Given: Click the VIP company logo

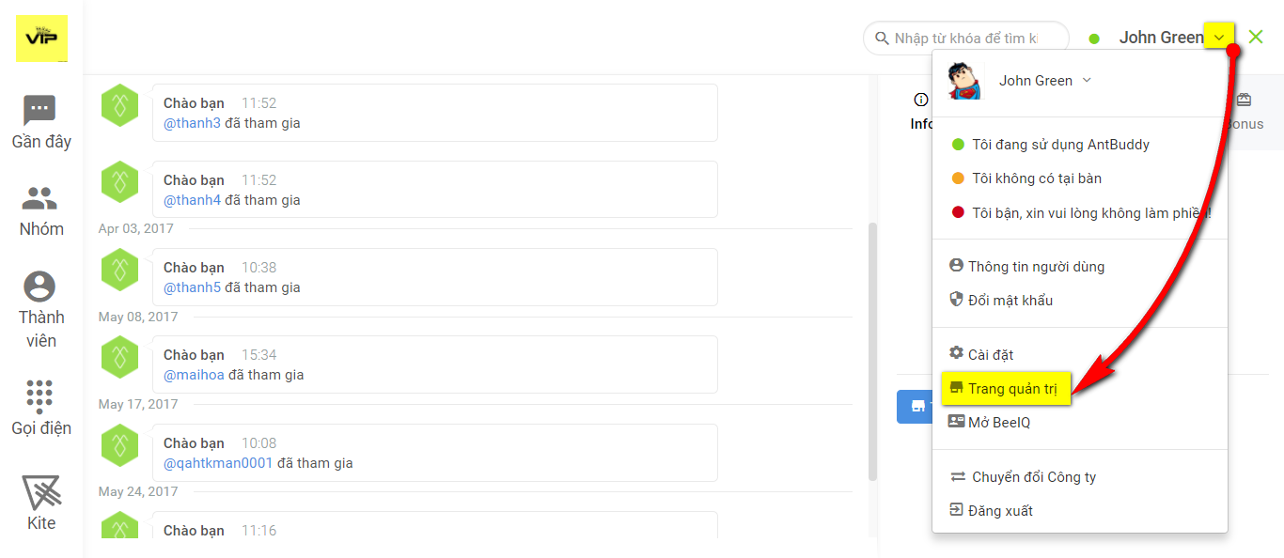Looking at the screenshot, I should coord(41,38).
